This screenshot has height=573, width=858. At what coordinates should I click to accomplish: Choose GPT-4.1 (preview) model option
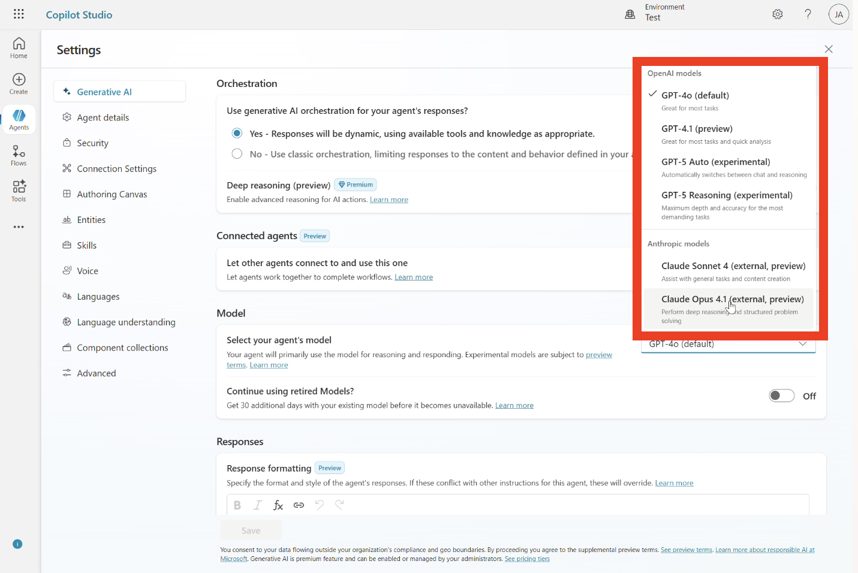728,134
